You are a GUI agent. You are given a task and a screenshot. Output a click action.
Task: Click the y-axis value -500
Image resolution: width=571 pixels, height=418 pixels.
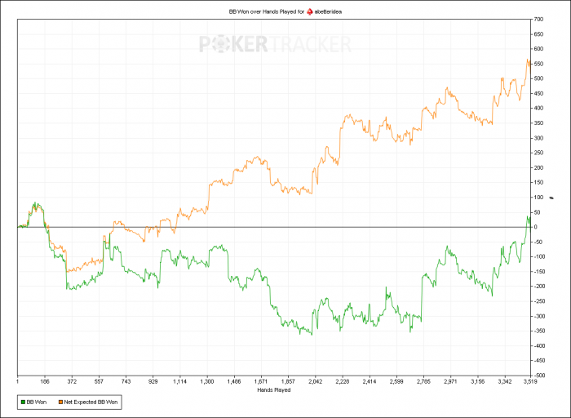(x=539, y=376)
